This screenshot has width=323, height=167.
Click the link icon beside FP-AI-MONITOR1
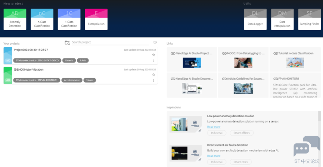coord(276,79)
